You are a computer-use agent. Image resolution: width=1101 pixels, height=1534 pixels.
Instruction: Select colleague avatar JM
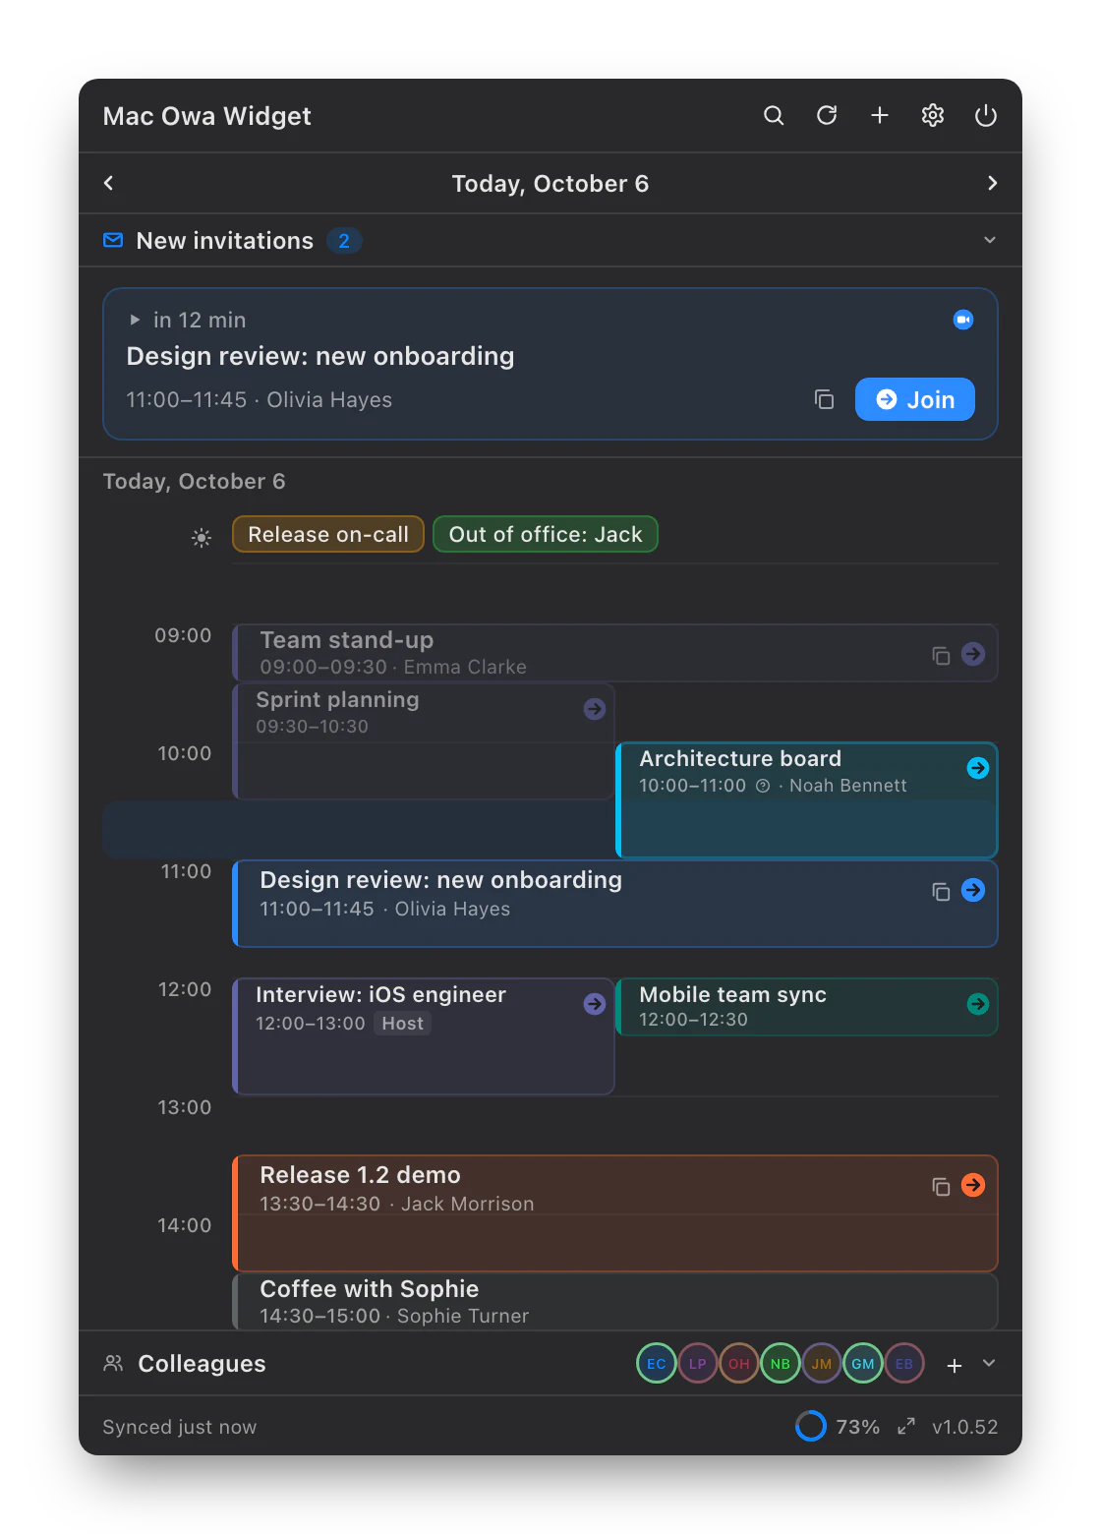[822, 1363]
